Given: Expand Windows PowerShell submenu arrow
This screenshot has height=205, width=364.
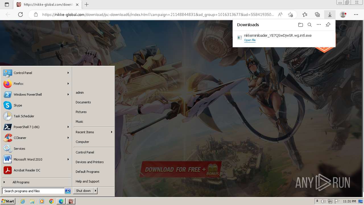Looking at the screenshot, I should click(x=68, y=95).
